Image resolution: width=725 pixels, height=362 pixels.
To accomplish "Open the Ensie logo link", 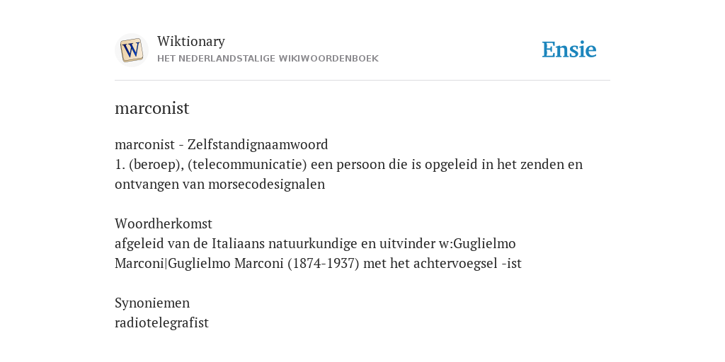I will click(569, 50).
